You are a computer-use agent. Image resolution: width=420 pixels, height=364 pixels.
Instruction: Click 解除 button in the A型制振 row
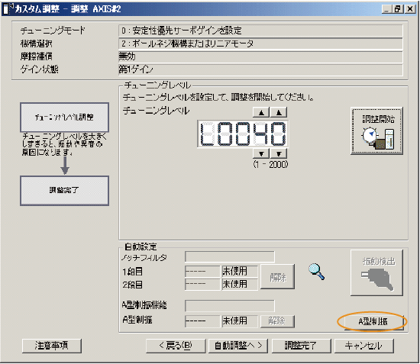click(x=277, y=321)
